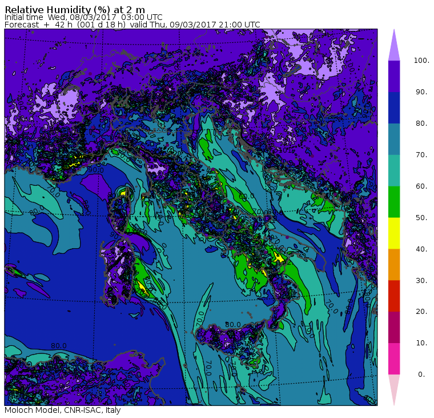Click the '80.' legend tick label
The width and height of the screenshot is (434, 418).
click(421, 123)
